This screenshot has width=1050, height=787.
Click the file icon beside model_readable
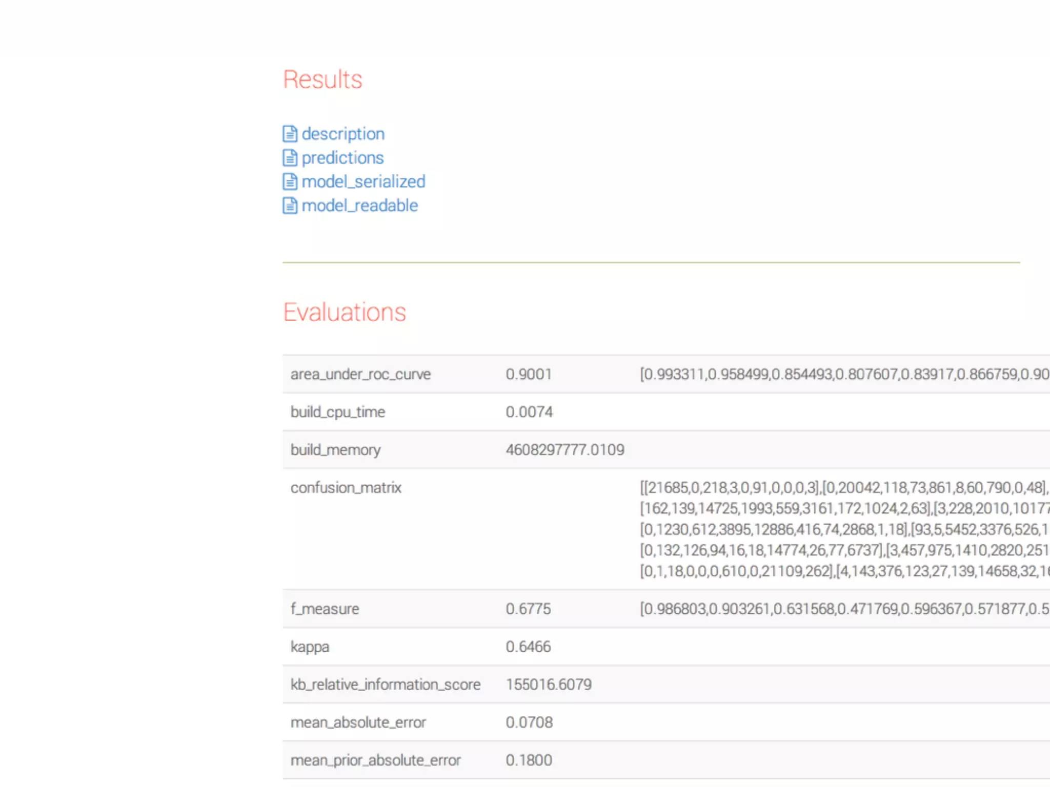(290, 205)
